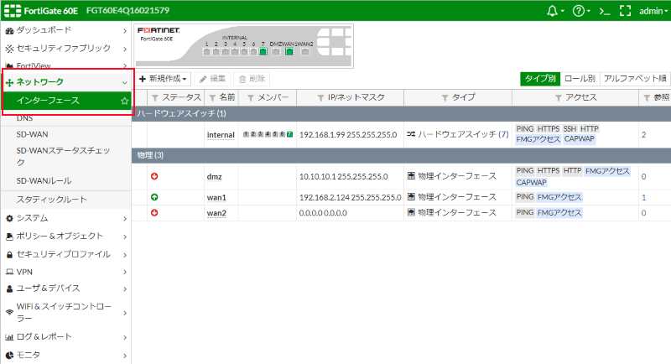
Task: Open the help question mark menu
Action: pos(581,11)
